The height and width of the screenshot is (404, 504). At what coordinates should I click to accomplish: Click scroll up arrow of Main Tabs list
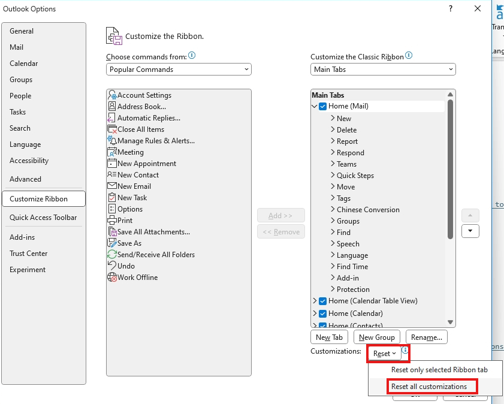[450, 95]
